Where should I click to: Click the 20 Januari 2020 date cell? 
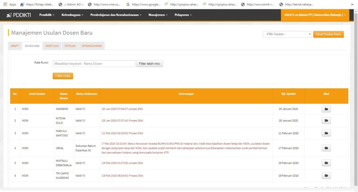pos(288,109)
